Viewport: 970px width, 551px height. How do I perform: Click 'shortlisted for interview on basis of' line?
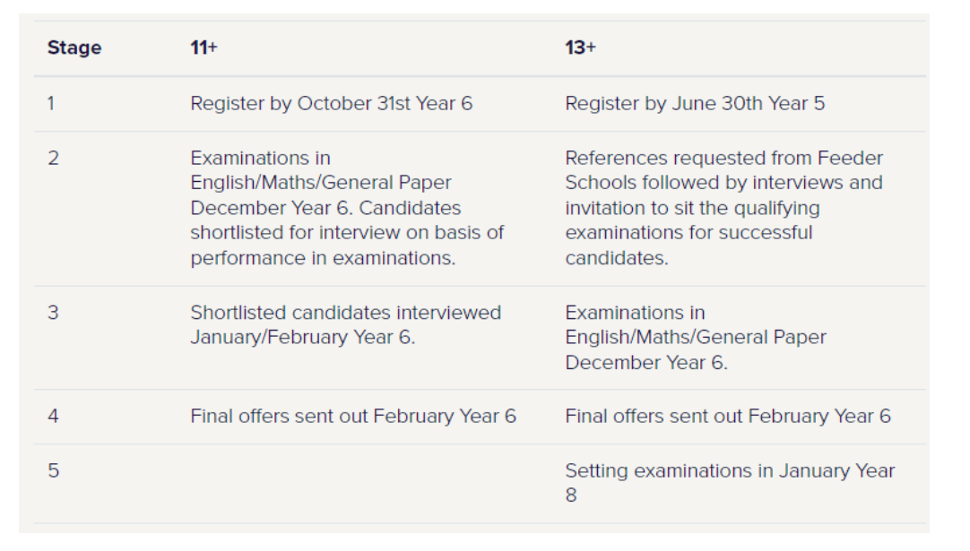(347, 233)
